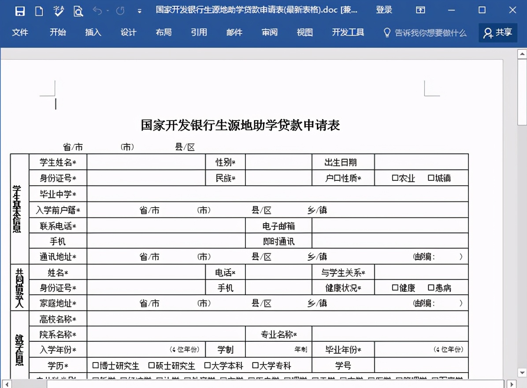Switch to the 插入 ribbon tab
The image size is (527, 388).
93,33
